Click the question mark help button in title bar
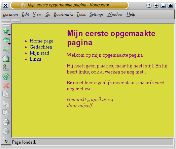This screenshot has width=176, height=149. pos(149,5)
